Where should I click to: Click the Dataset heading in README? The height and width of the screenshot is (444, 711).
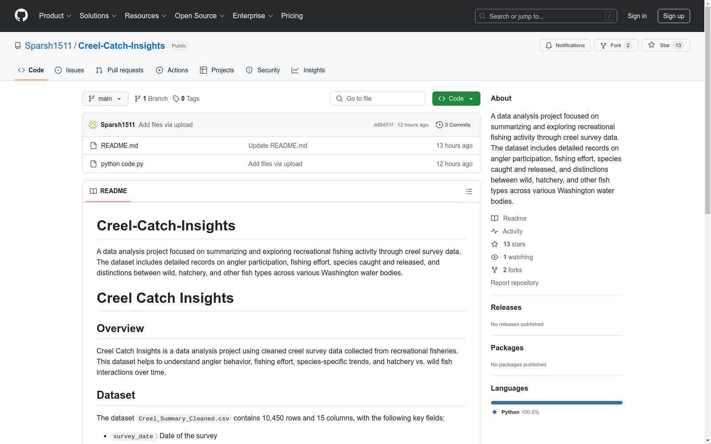tap(116, 395)
